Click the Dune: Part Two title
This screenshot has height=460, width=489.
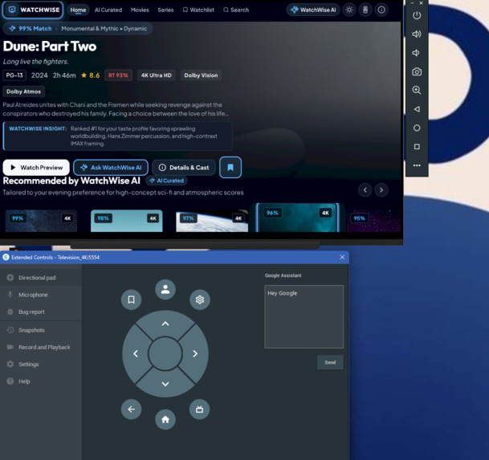pos(50,47)
